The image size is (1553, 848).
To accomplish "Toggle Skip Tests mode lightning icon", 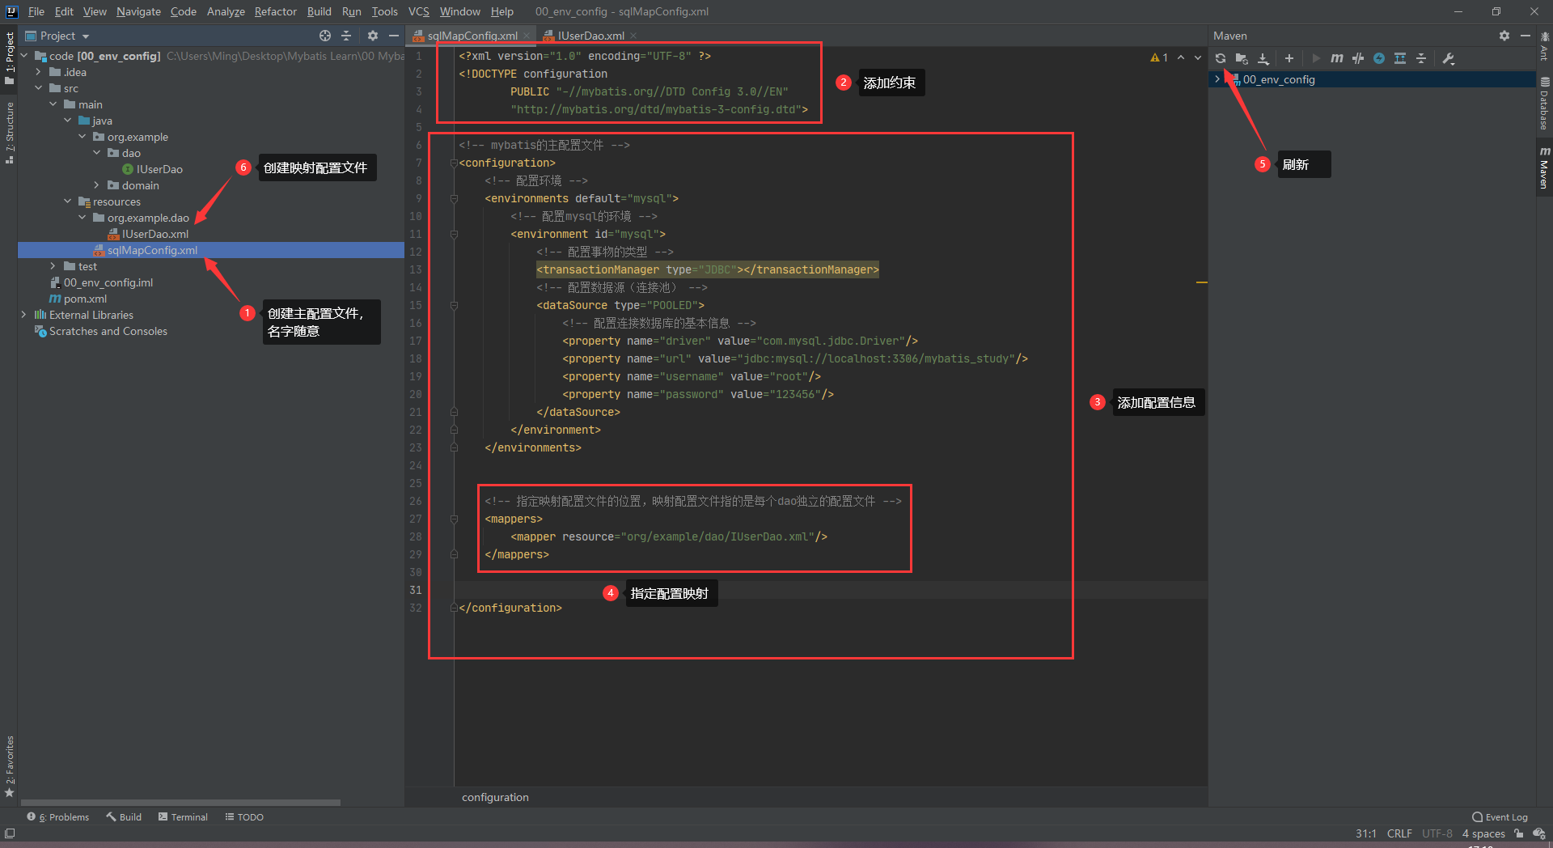I will click(1379, 58).
